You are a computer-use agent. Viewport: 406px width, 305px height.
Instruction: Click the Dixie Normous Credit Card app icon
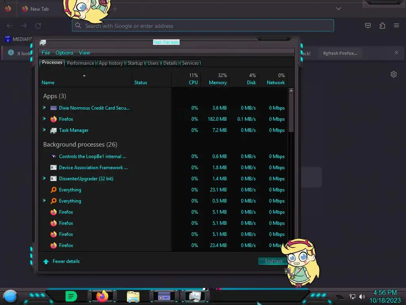[x=54, y=108]
